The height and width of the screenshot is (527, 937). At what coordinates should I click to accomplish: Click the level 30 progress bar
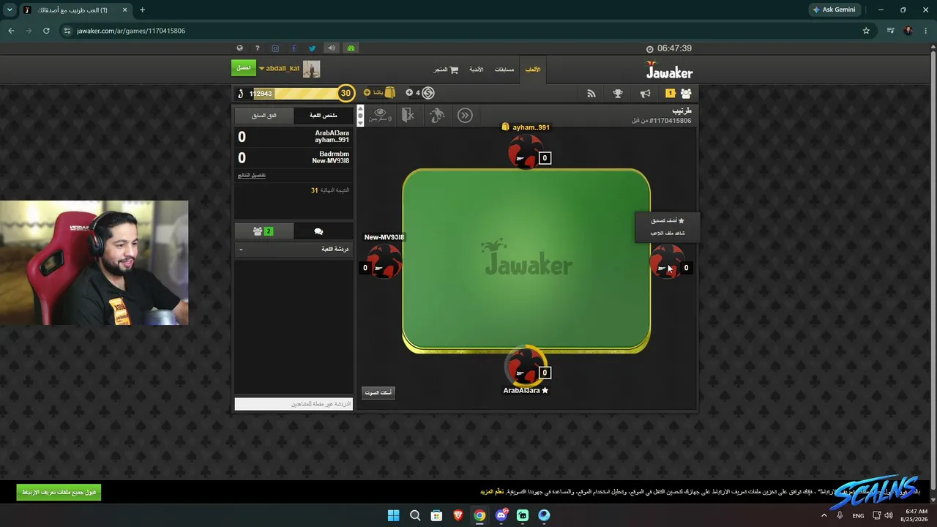pos(296,93)
